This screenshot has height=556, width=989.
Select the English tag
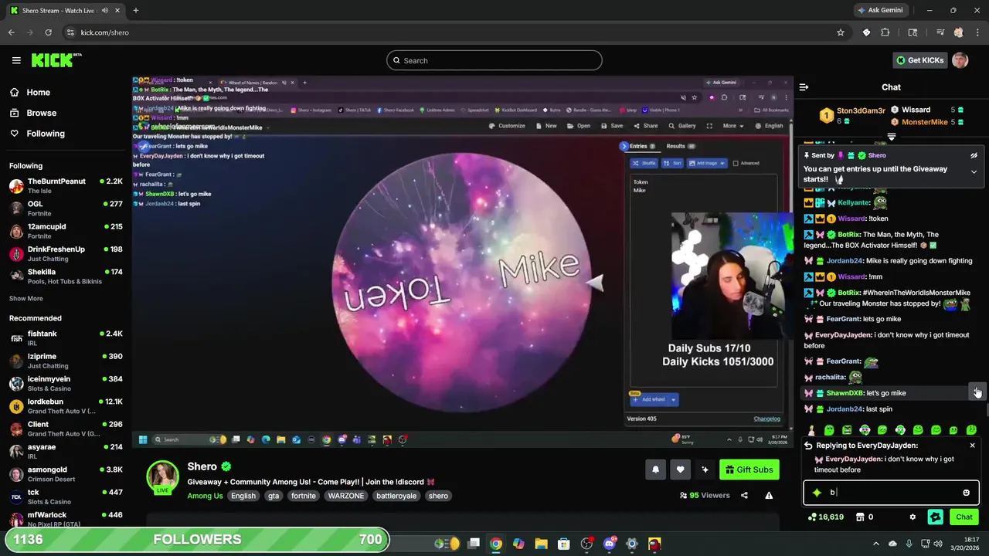[243, 496]
